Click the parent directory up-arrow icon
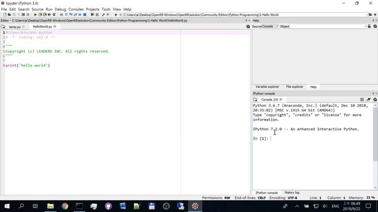 click(375, 15)
